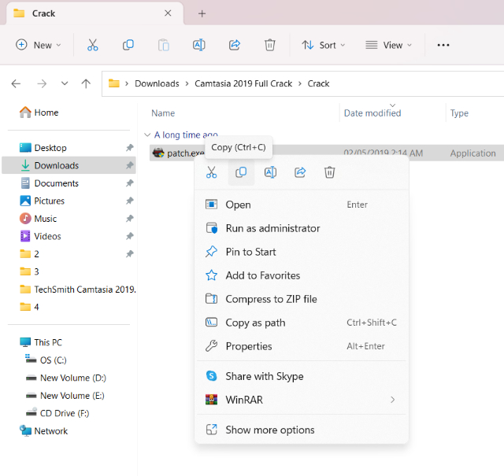
Task: Click the Rename icon in the top toolbar
Action: tap(199, 45)
